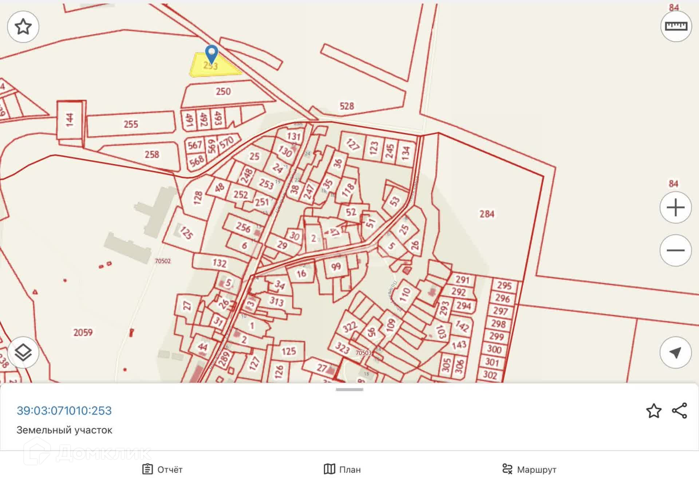Viewport: 699px width, 484px height.
Task: Click the favorites star on the map
Action: pyautogui.click(x=23, y=27)
